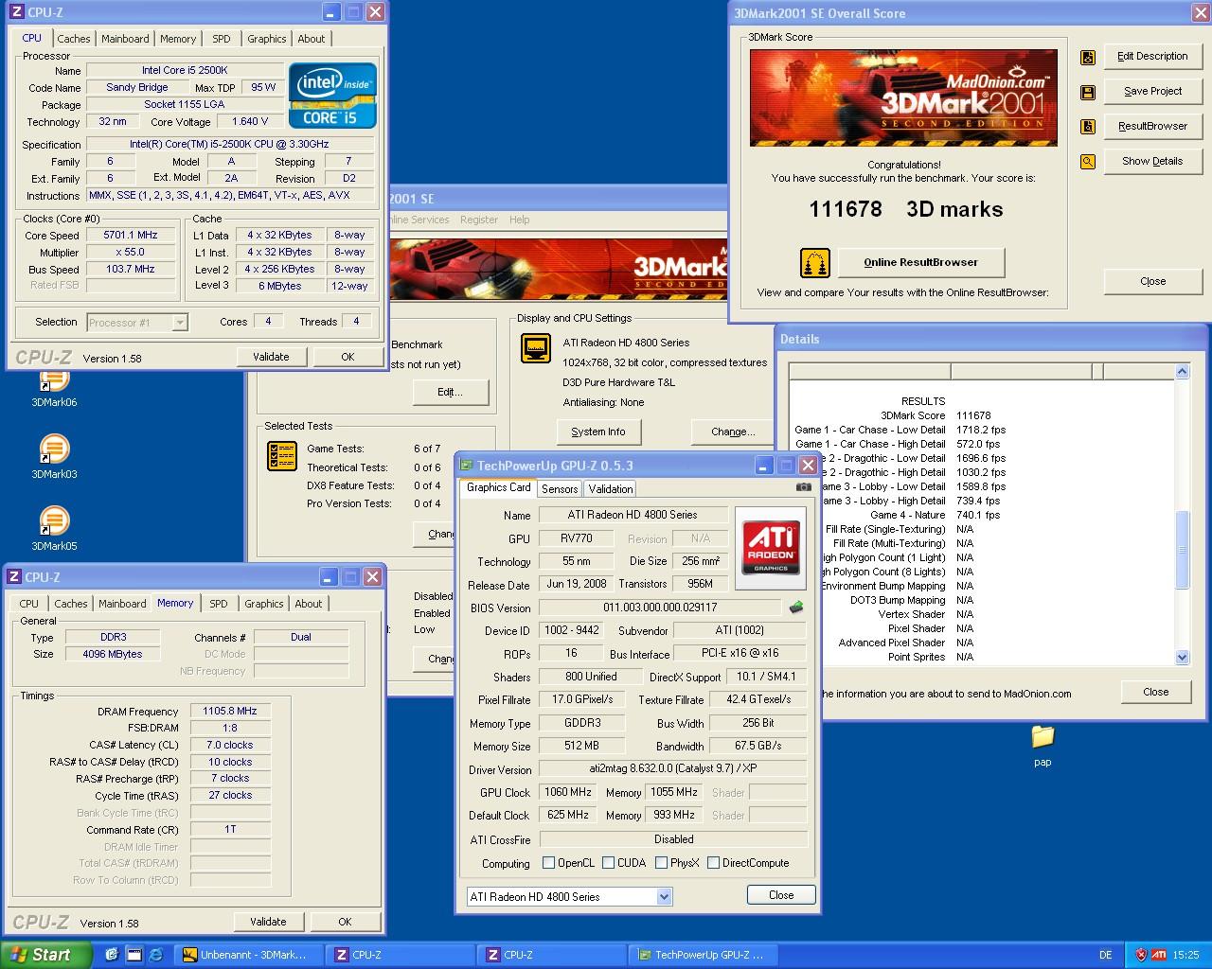Enable the CUDA checkbox
This screenshot has width=1212, height=969.
(x=607, y=863)
